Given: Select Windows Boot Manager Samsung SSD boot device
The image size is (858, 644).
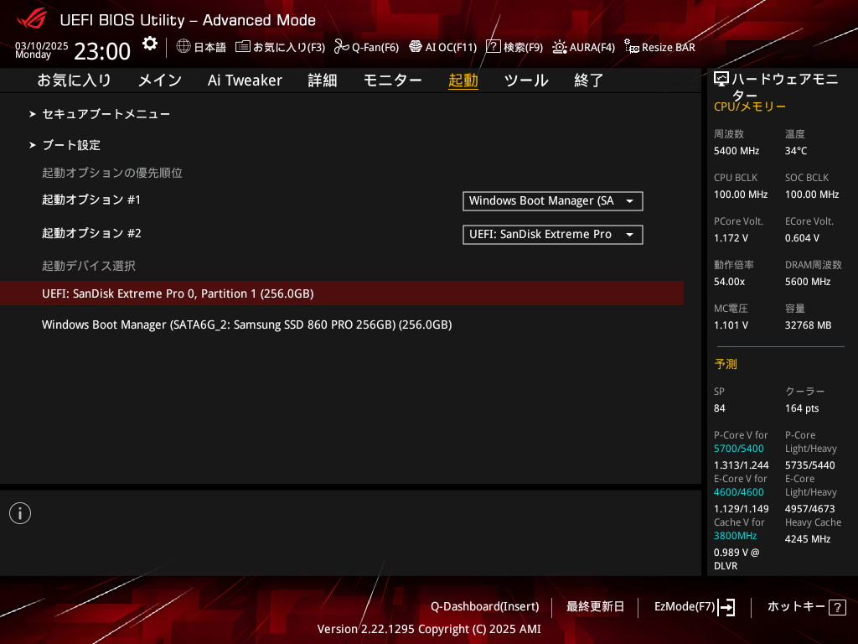Looking at the screenshot, I should click(246, 325).
